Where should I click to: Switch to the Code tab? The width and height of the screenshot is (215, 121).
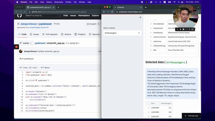click(x=23, y=34)
